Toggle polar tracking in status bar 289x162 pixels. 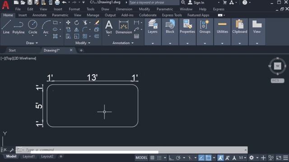tap(178, 158)
